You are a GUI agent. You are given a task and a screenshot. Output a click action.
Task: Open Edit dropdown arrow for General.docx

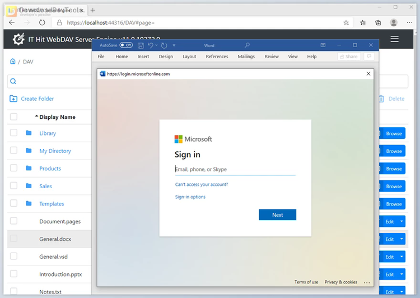(x=402, y=239)
